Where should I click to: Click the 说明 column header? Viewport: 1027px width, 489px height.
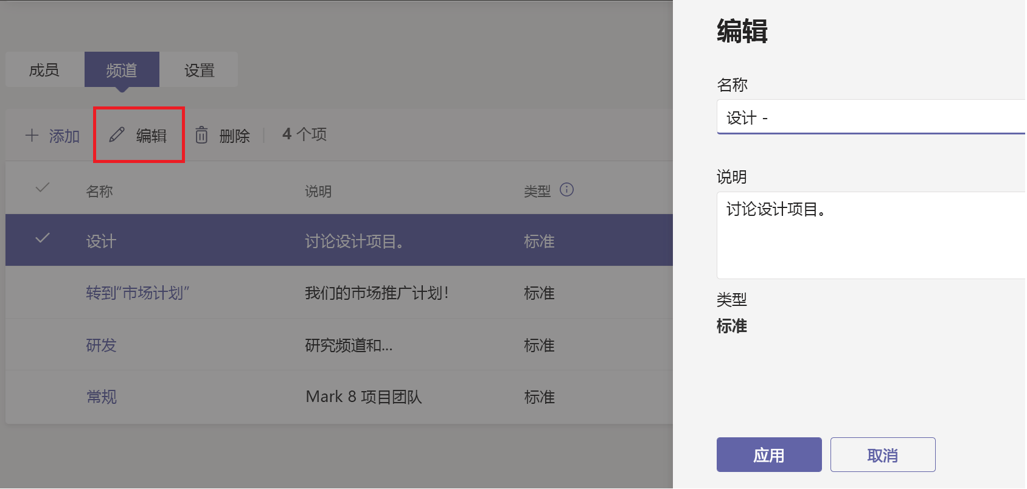coord(318,192)
